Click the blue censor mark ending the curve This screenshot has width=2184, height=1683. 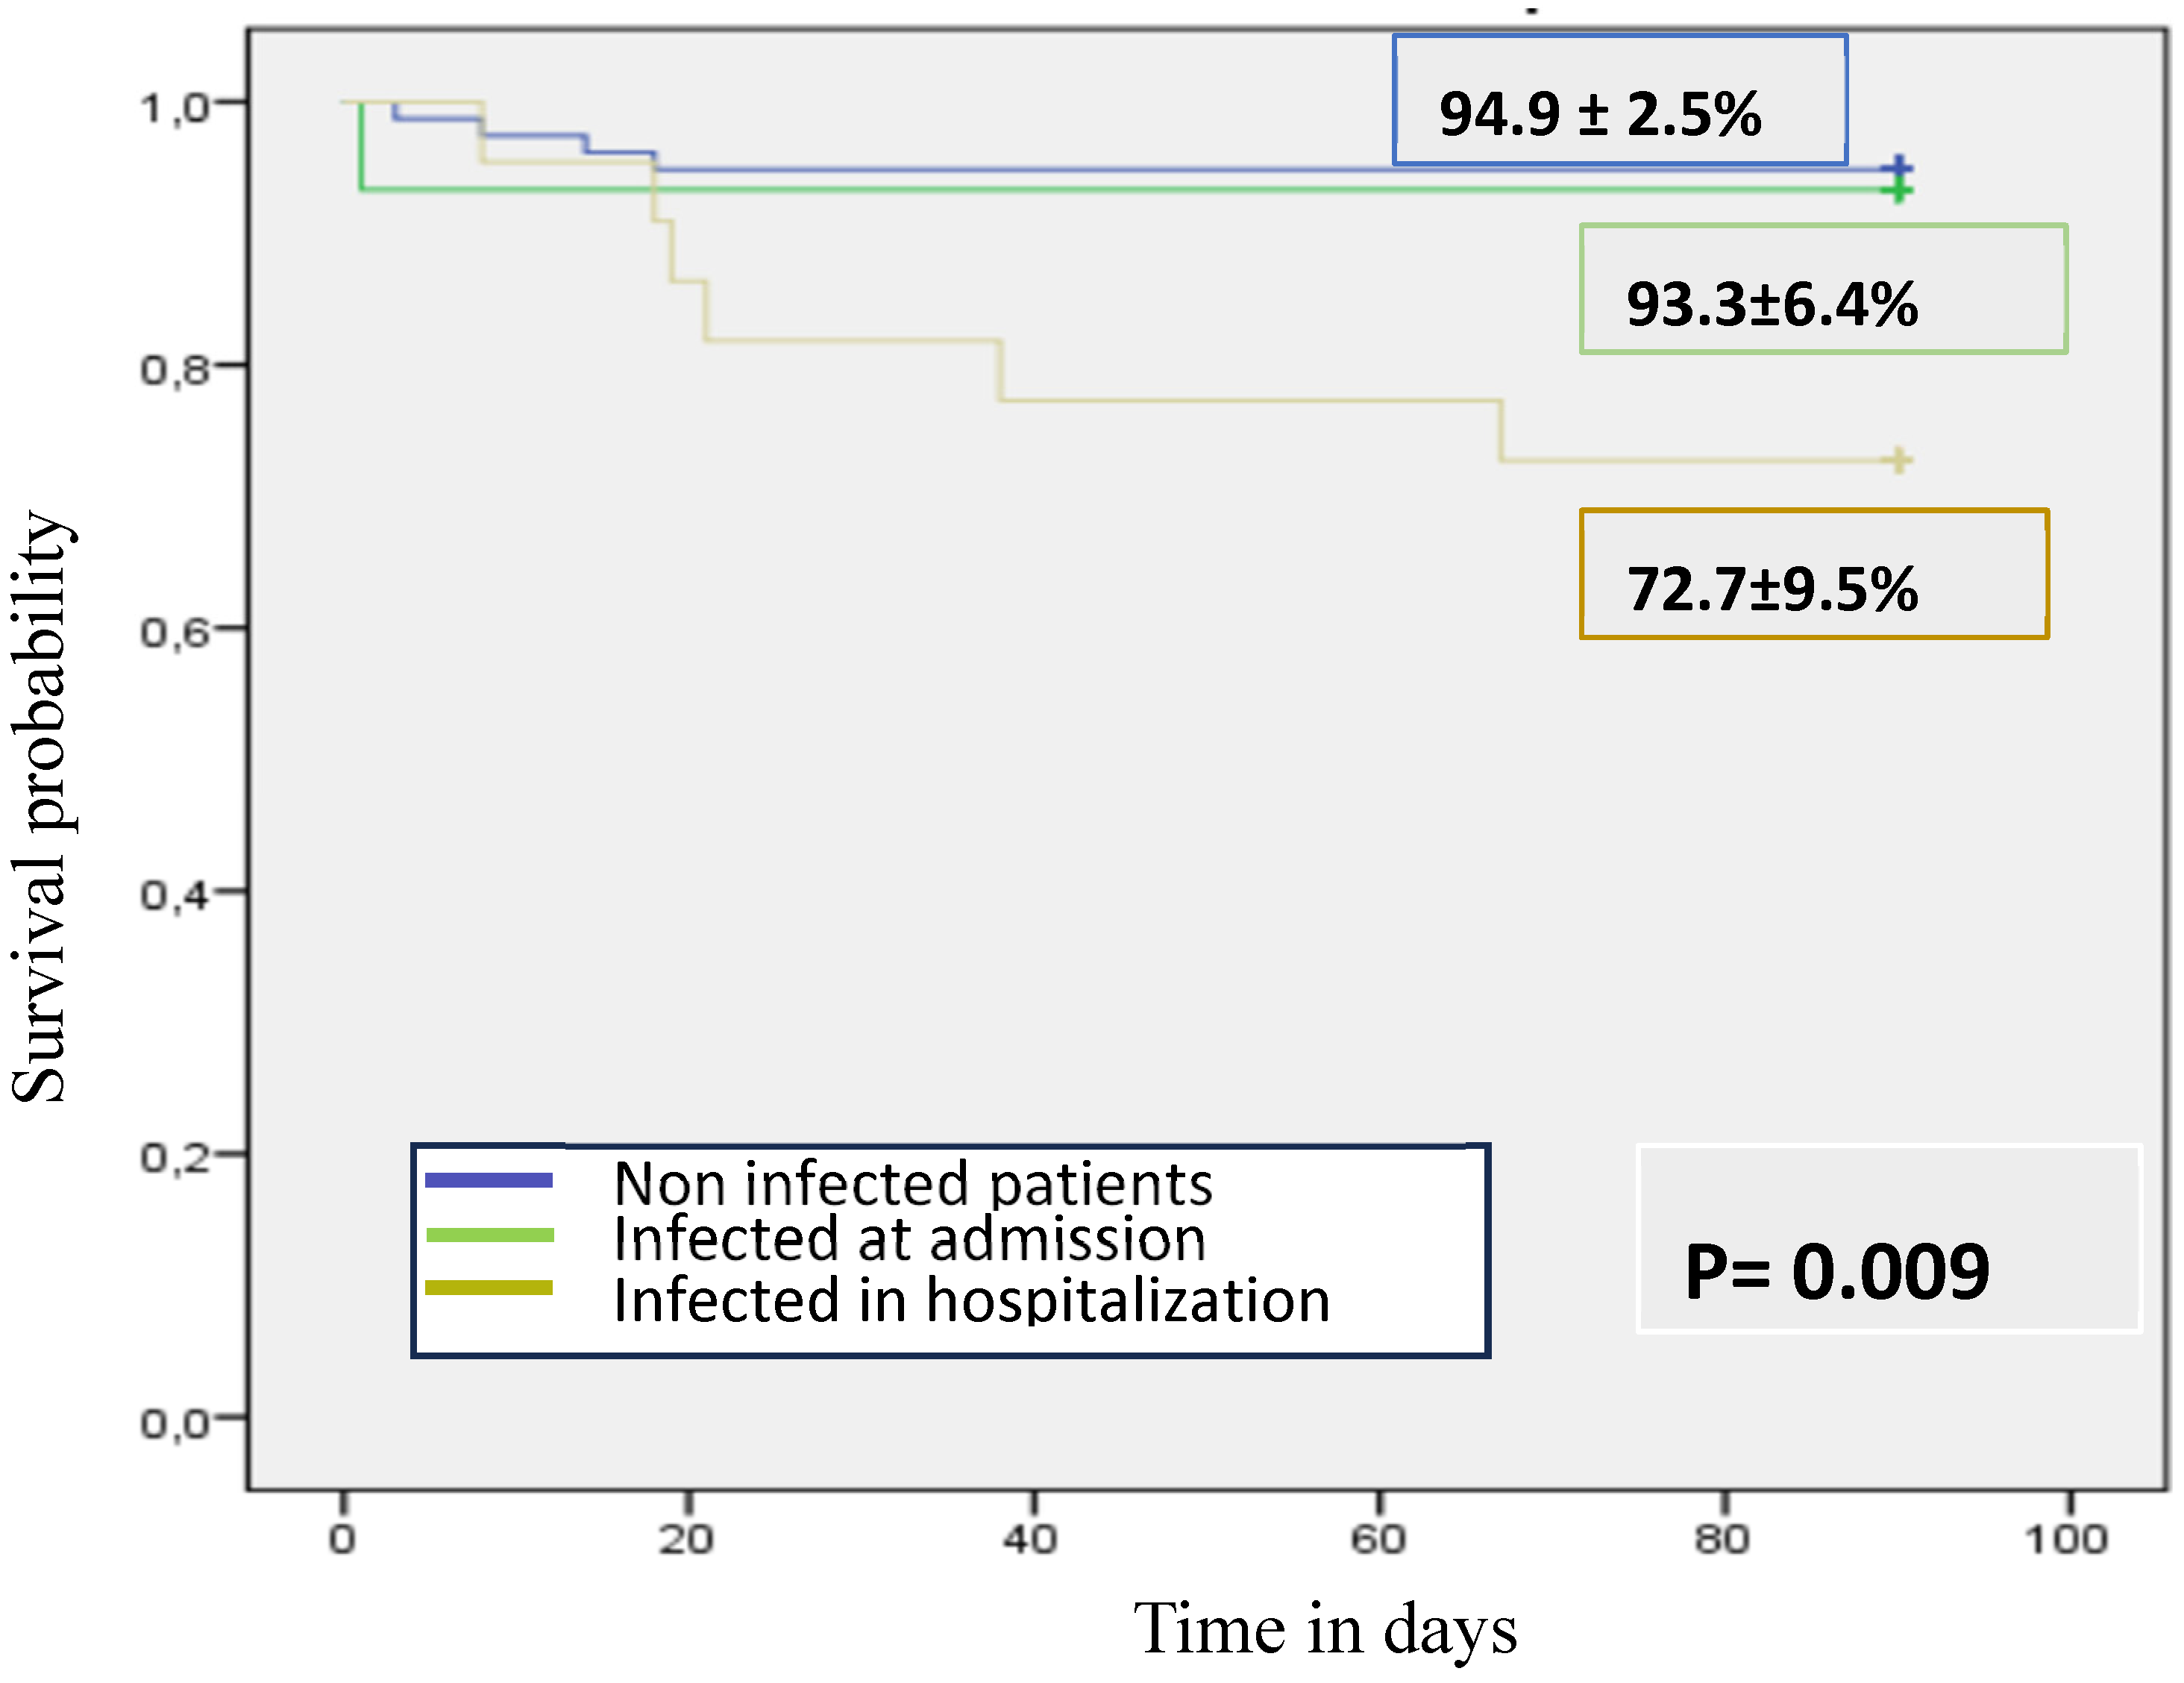tap(1898, 168)
